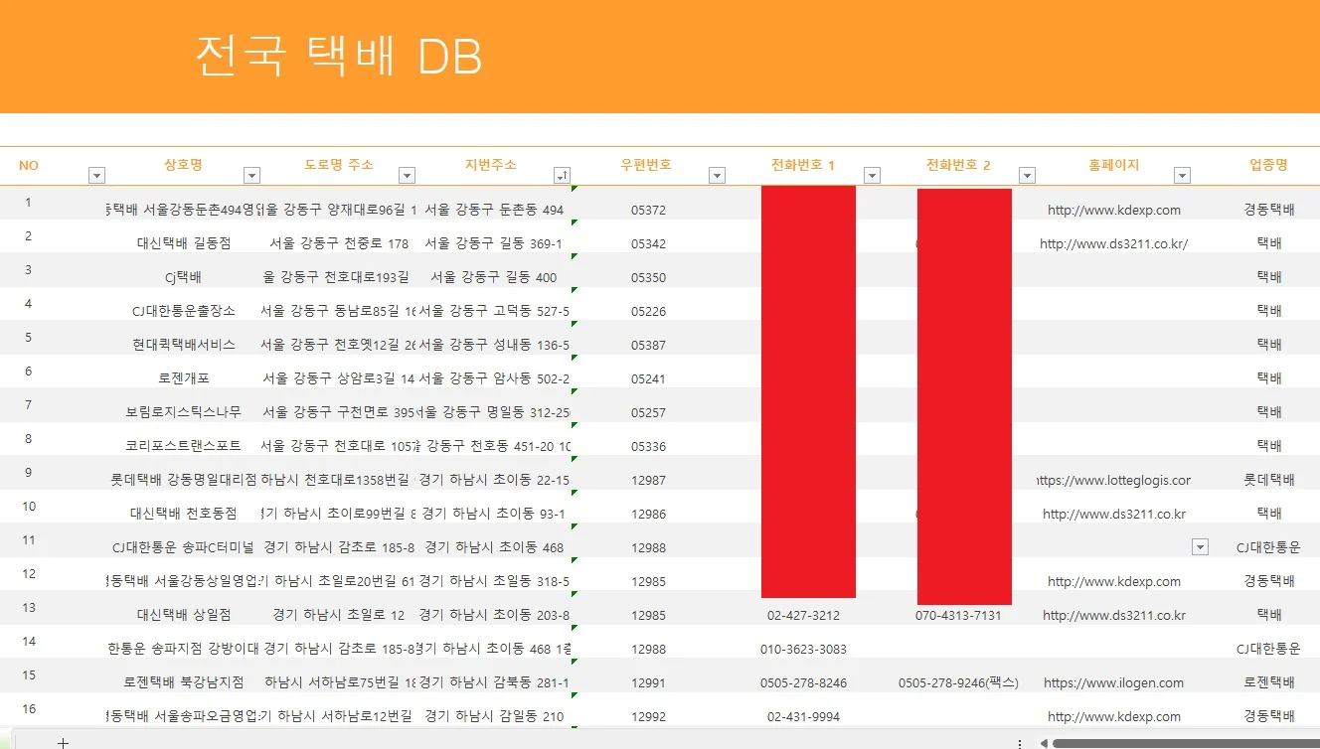
Task: Select cell 롯데택배 강동명일대리점
Action: point(183,481)
